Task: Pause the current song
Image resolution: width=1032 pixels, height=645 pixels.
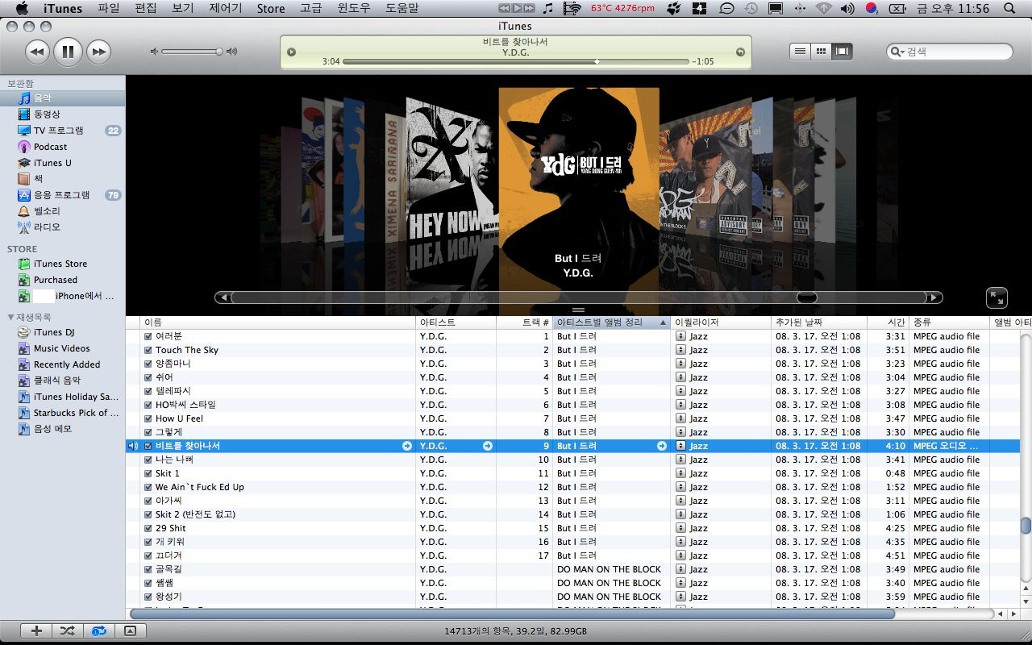Action: pos(68,52)
